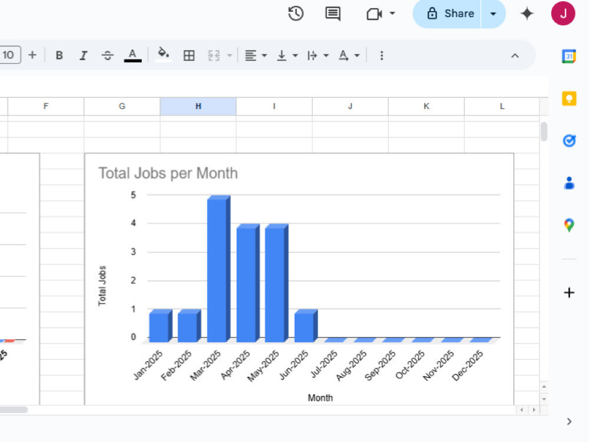Screen dimensions: 589x442
Task: Expand vertical align dropdown arrow
Action: click(295, 55)
